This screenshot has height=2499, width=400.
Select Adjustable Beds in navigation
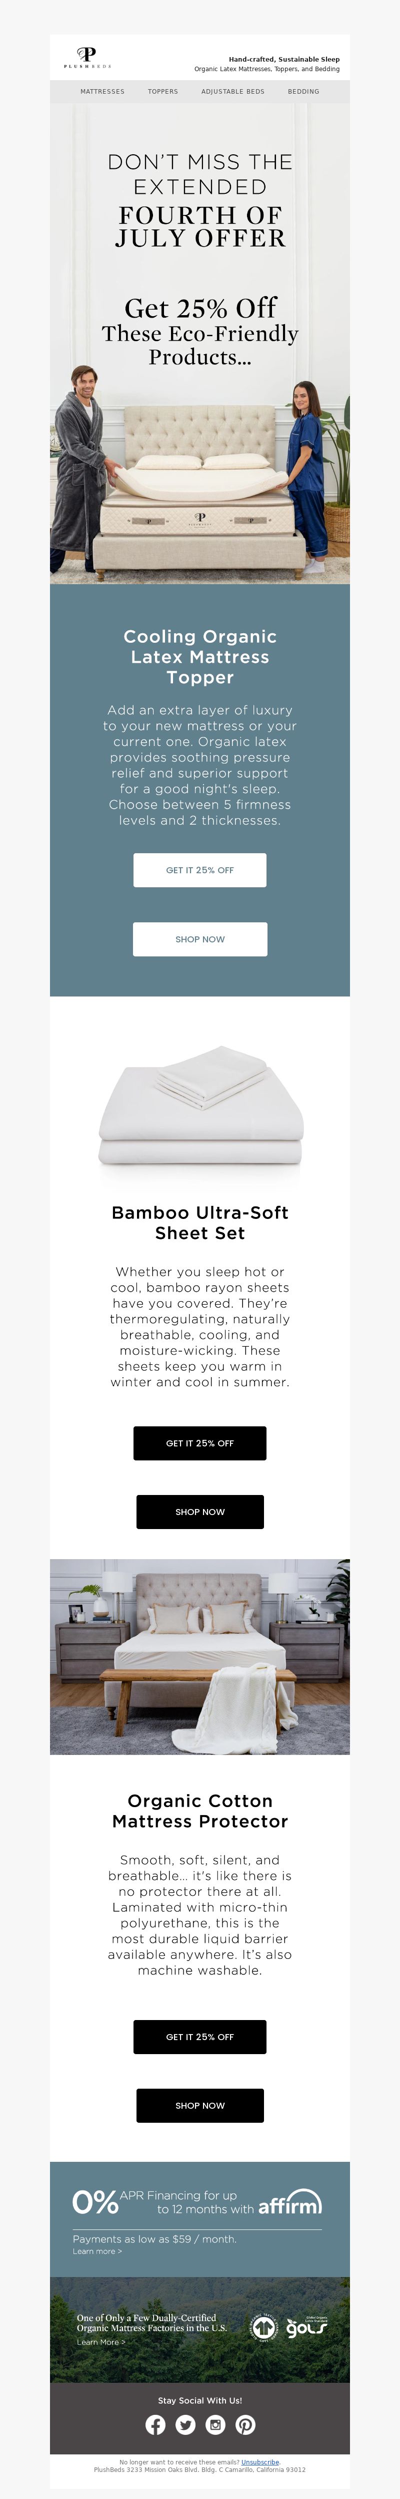[x=232, y=91]
